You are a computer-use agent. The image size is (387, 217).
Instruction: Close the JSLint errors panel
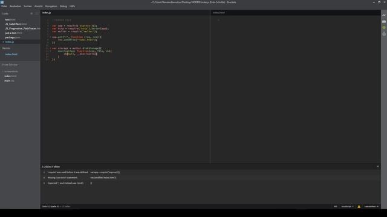coord(377,166)
